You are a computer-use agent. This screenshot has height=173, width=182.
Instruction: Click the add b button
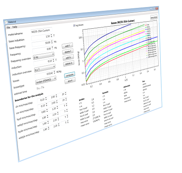[68, 58]
